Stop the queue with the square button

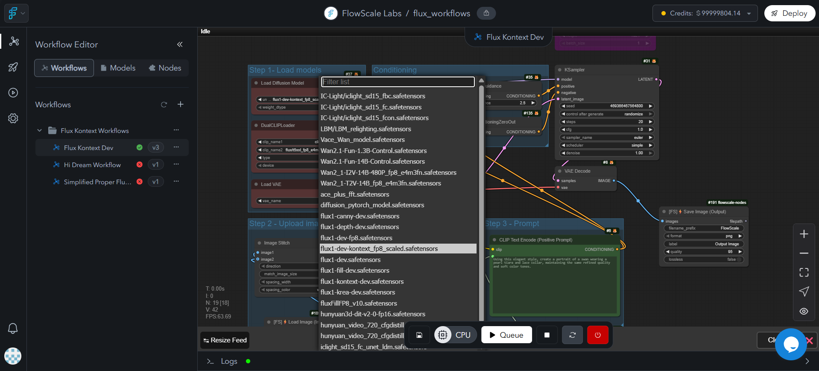tap(547, 335)
